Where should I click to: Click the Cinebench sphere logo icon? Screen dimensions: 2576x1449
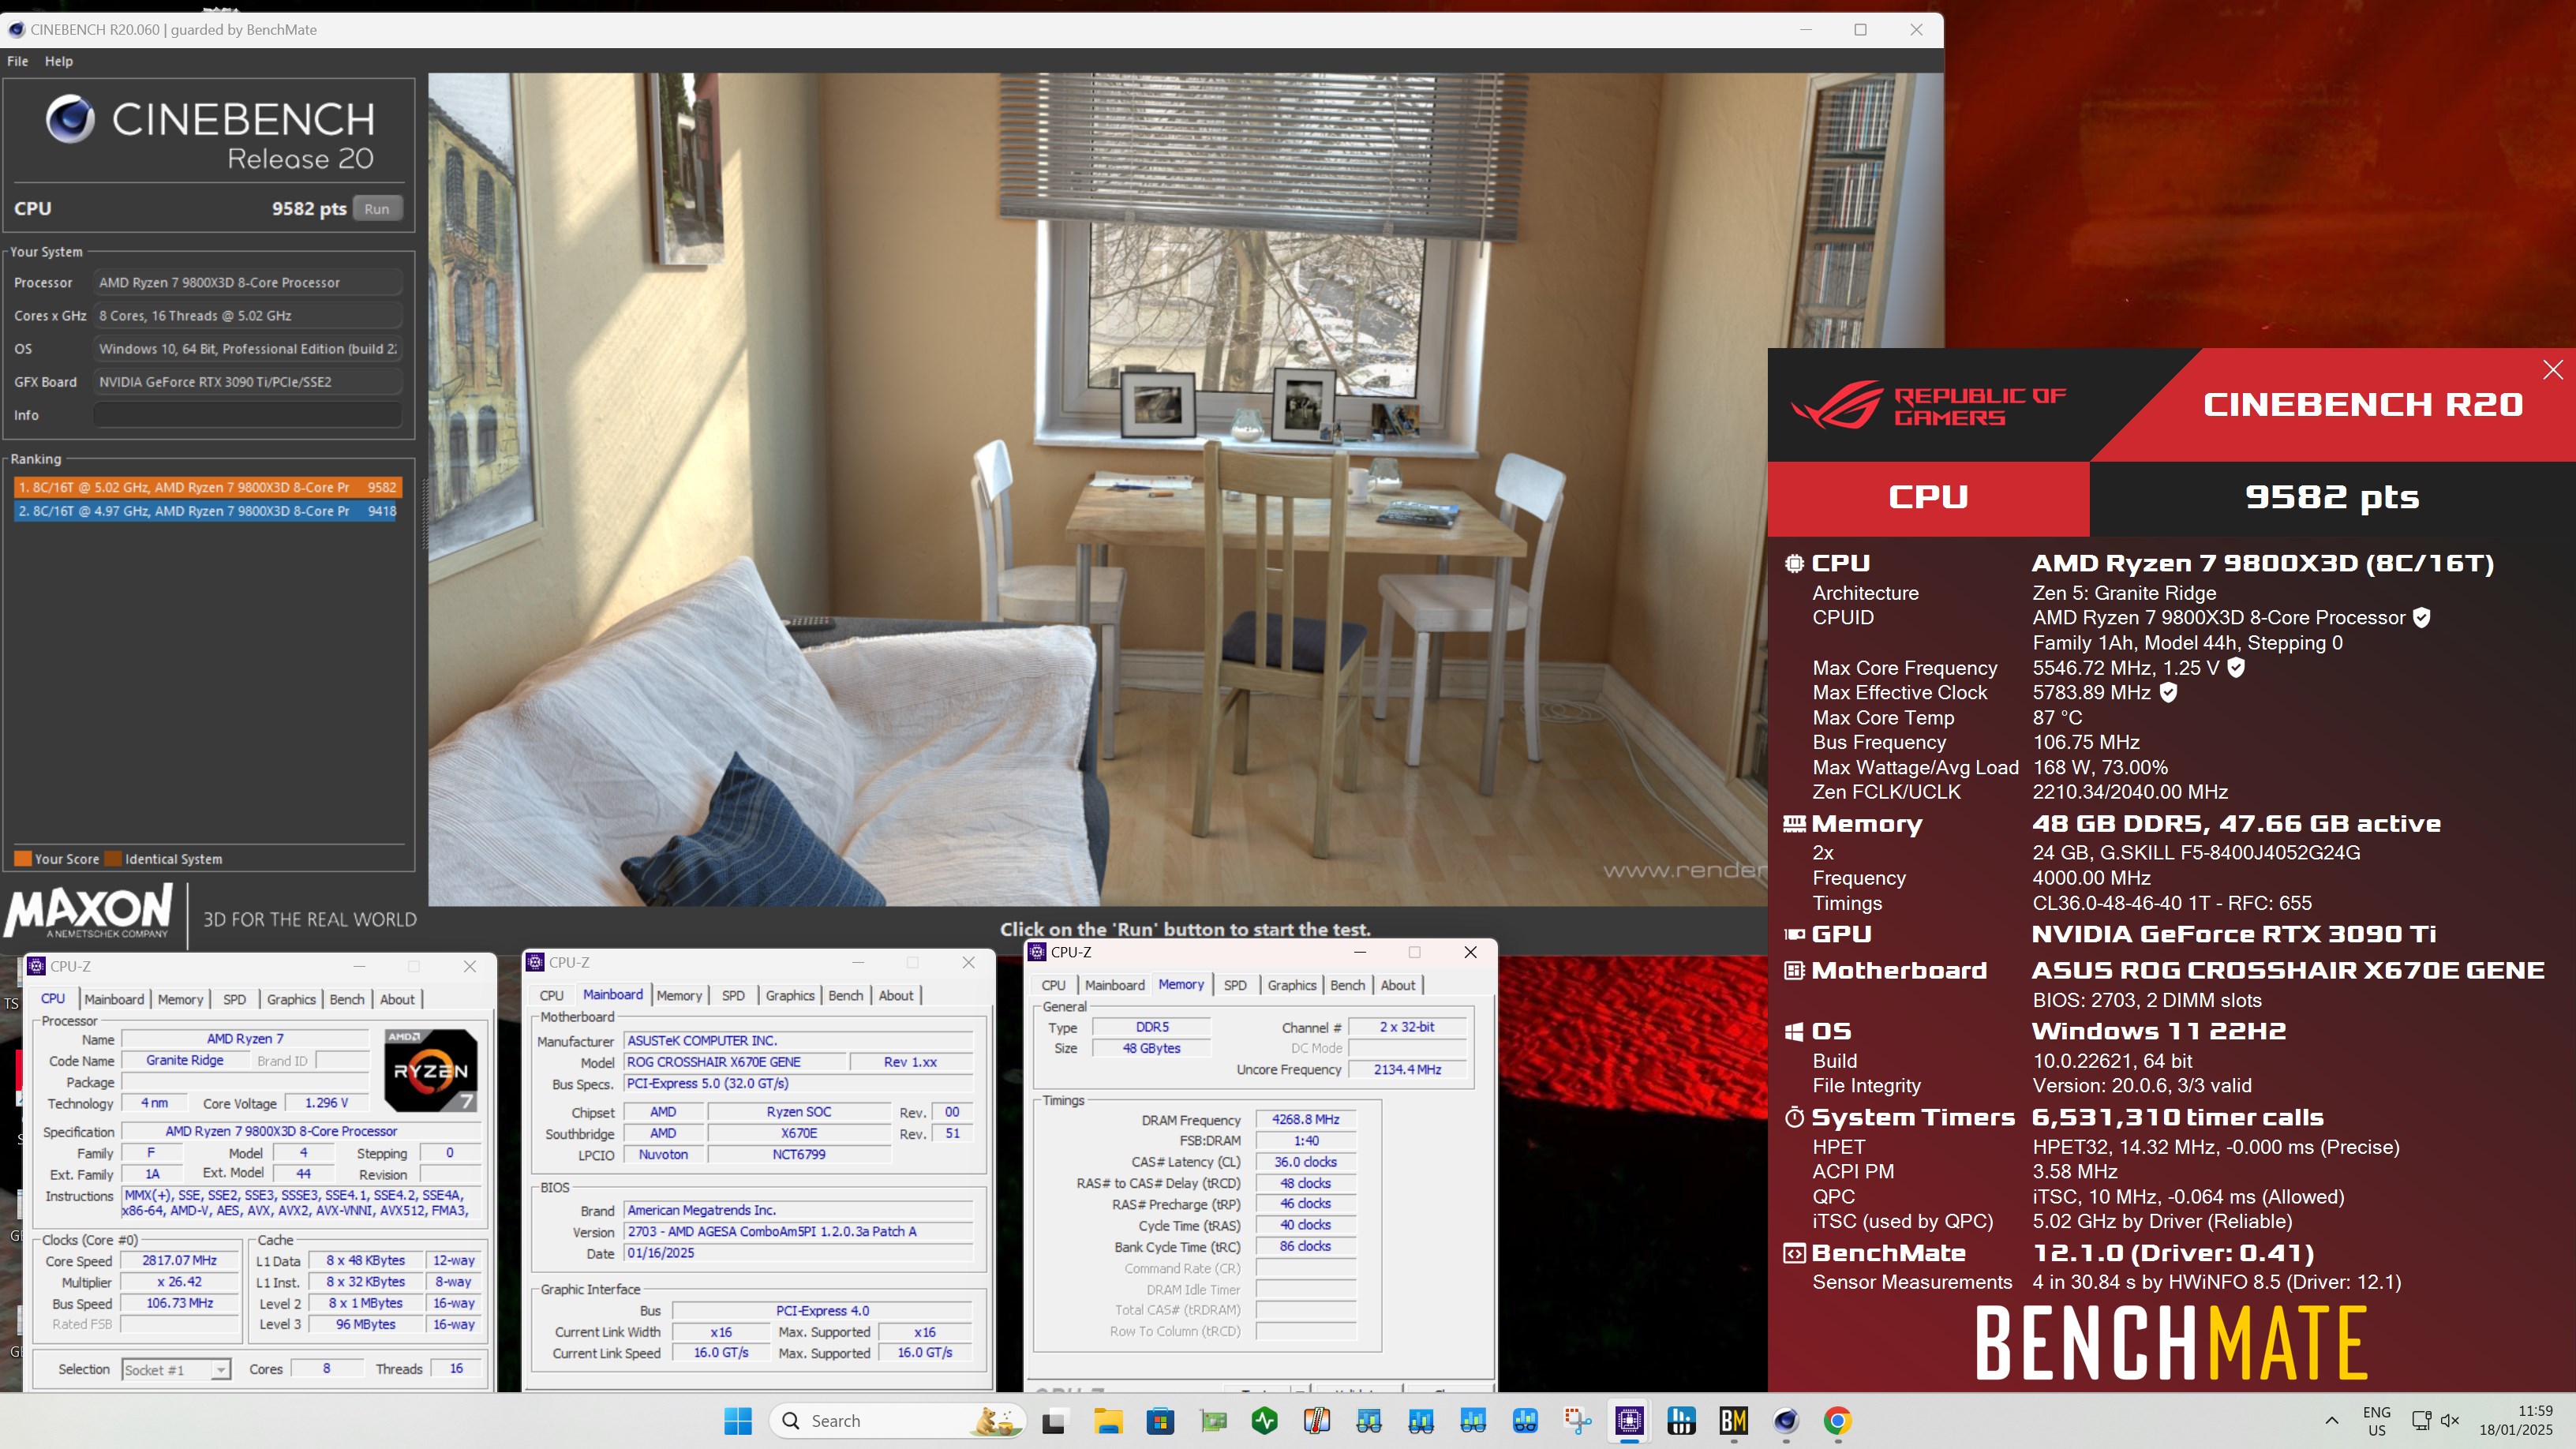(x=71, y=119)
